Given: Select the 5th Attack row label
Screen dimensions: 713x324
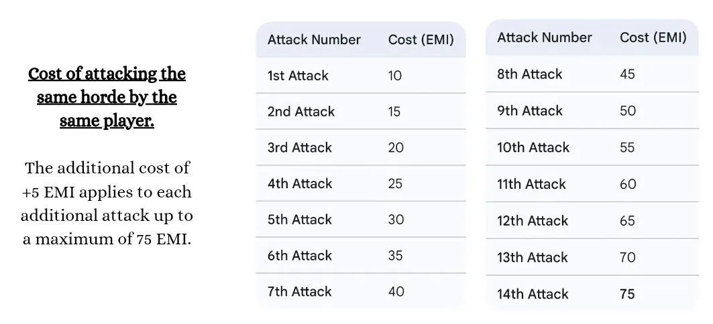Looking at the screenshot, I should point(299,220).
